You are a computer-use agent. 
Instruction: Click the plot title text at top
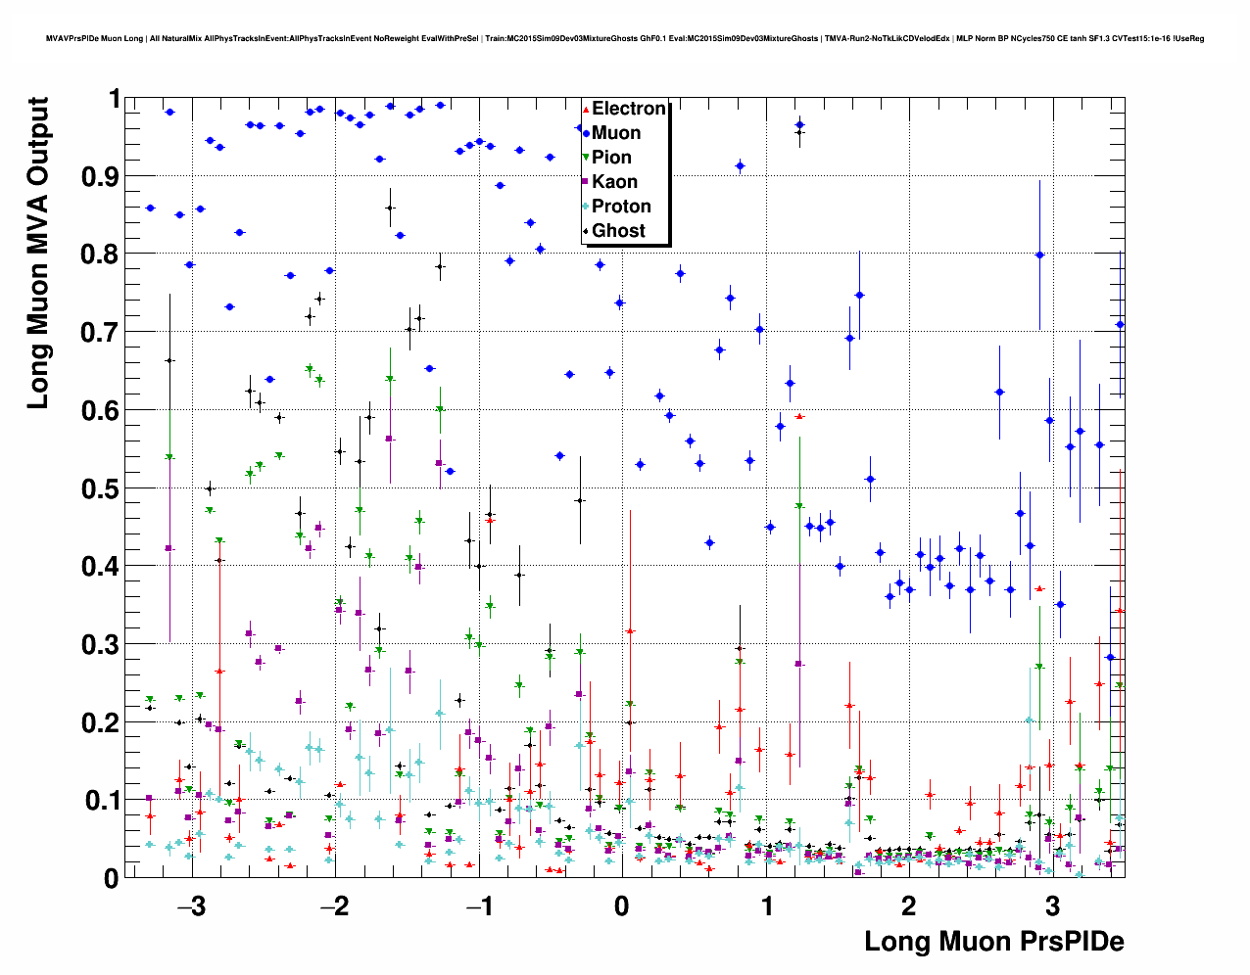[625, 38]
